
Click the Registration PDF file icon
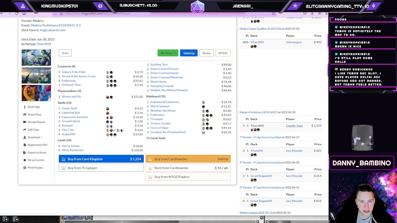tap(25, 145)
